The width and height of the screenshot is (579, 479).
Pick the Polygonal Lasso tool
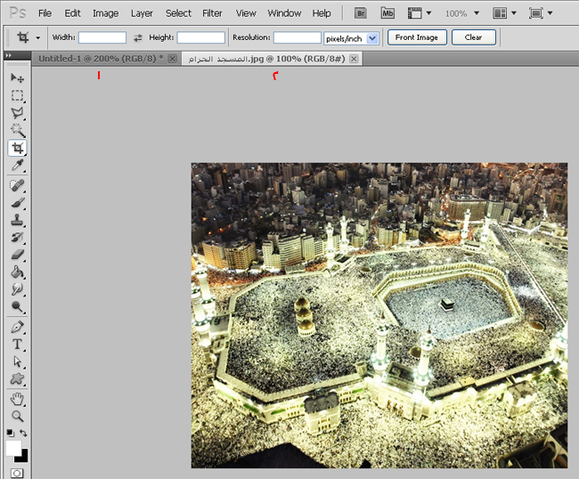[x=17, y=113]
